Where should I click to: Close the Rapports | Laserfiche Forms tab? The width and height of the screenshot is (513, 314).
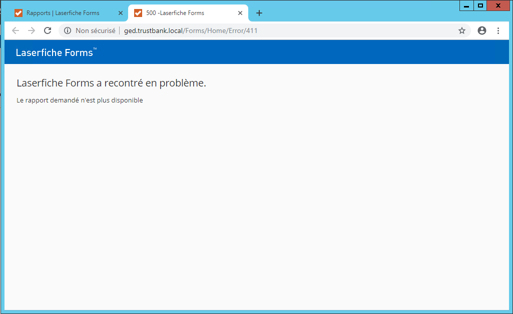(x=121, y=13)
